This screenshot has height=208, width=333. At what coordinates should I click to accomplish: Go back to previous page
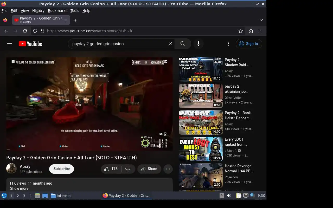(6, 31)
